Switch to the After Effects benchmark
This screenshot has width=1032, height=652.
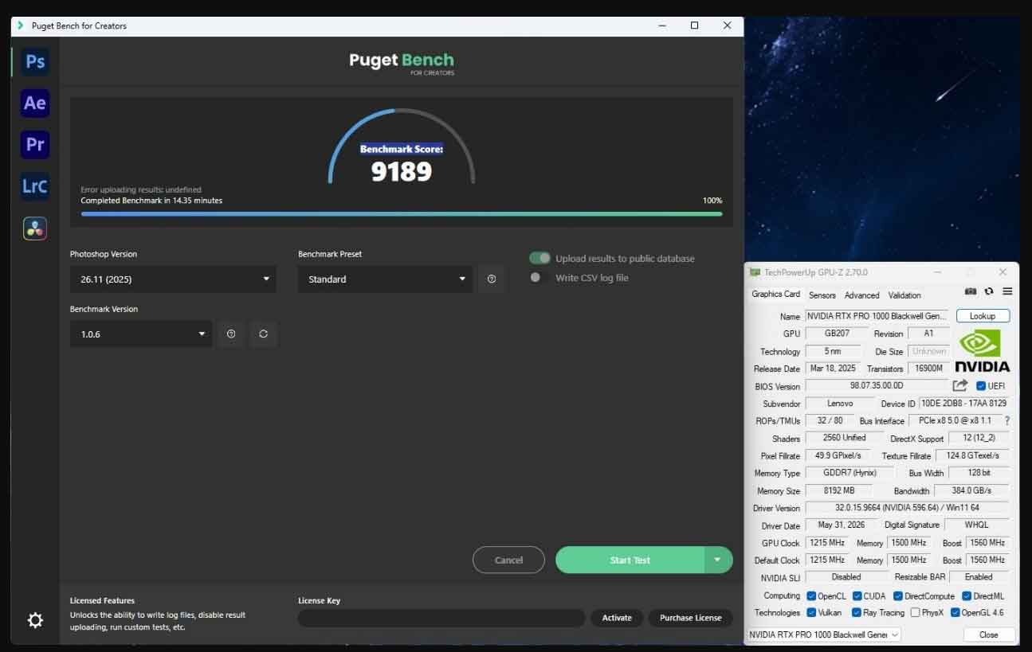point(35,103)
